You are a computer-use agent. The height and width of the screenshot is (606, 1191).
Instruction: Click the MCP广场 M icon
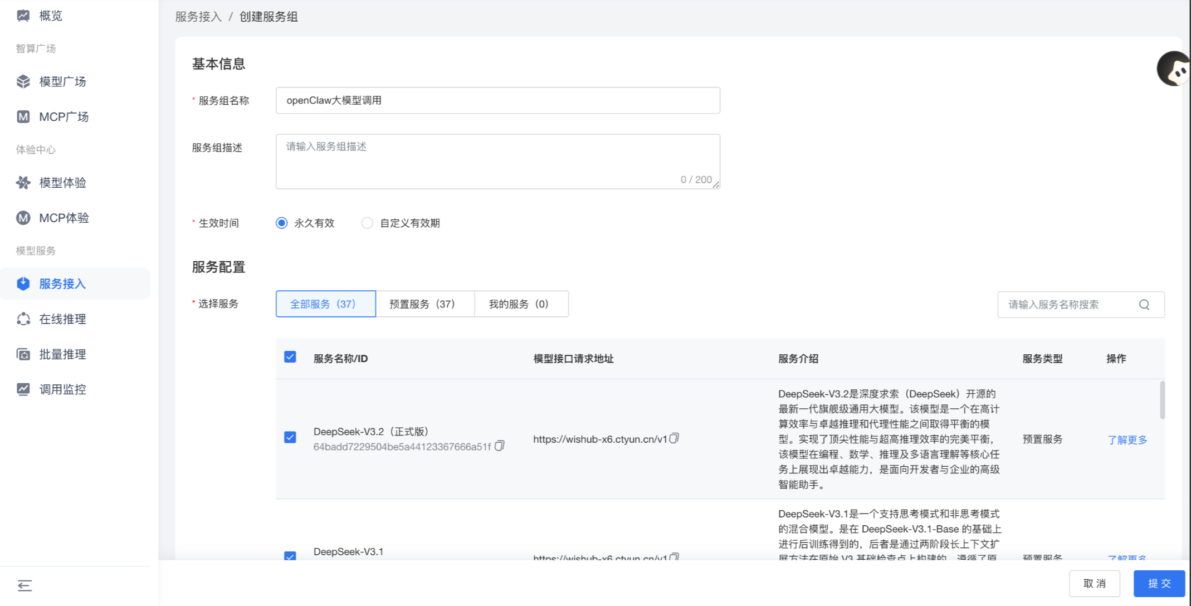23,116
